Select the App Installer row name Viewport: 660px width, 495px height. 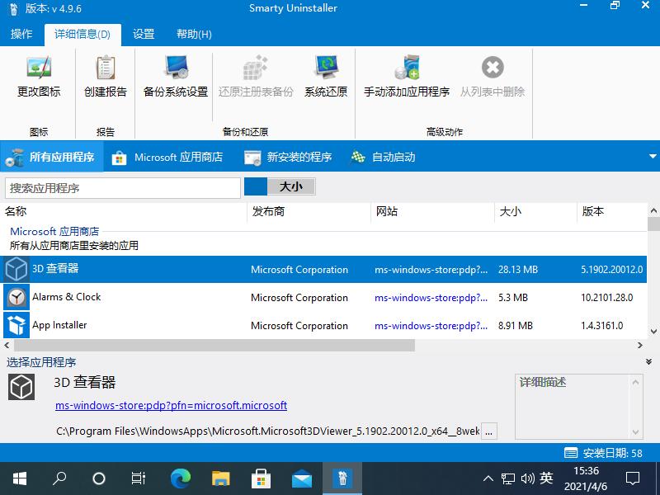[x=59, y=325]
